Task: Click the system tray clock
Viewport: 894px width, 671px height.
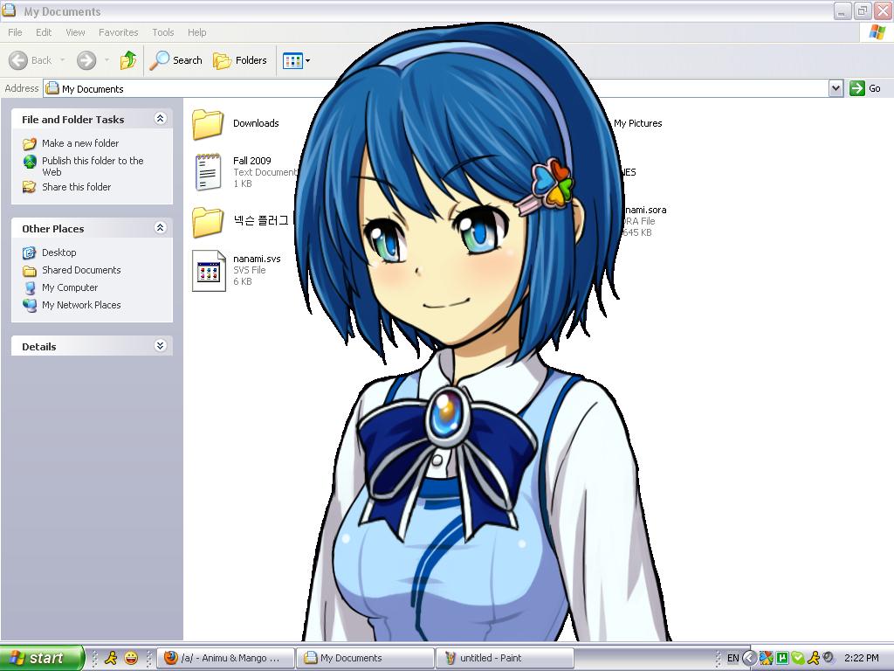Action: [x=862, y=658]
